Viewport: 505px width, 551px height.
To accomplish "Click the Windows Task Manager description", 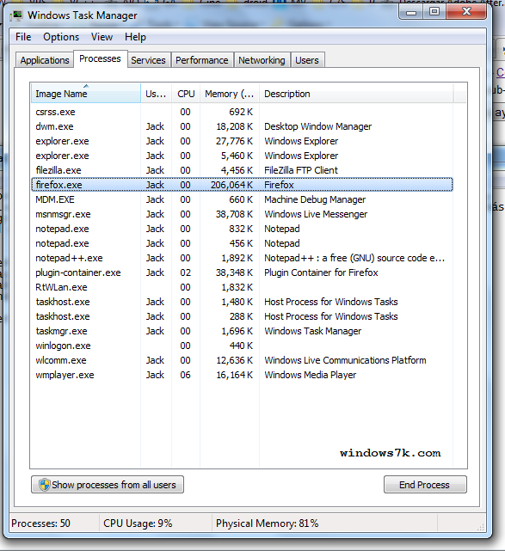I will coord(313,331).
